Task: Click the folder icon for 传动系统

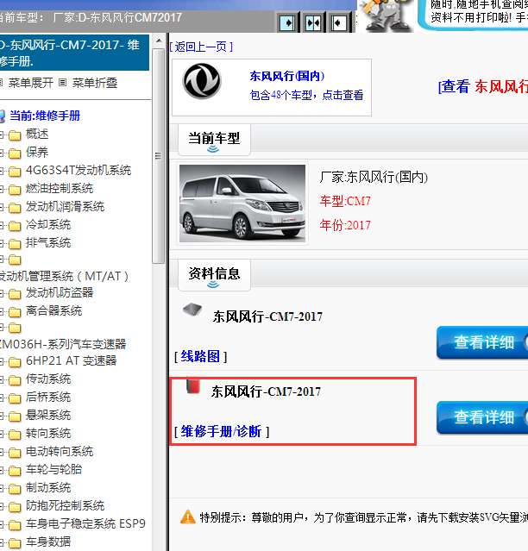Action: coord(15,380)
